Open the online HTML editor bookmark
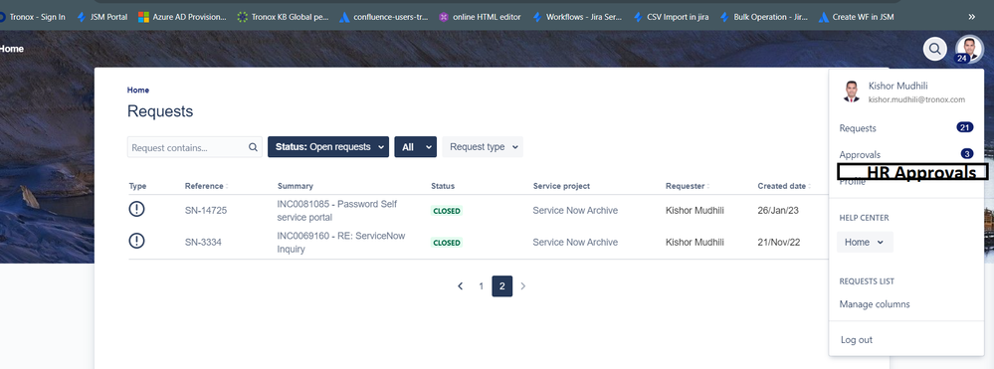This screenshot has height=369, width=994. pos(480,17)
